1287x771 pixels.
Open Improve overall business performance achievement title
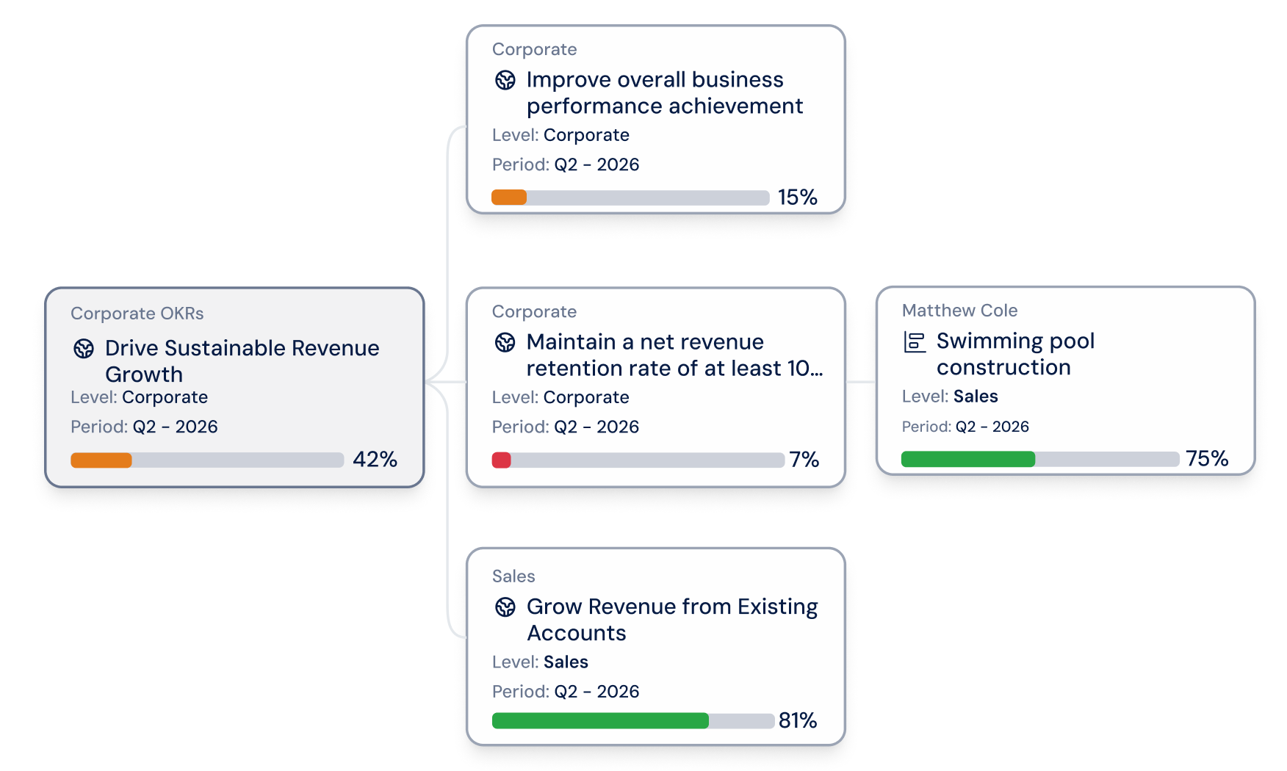665,93
